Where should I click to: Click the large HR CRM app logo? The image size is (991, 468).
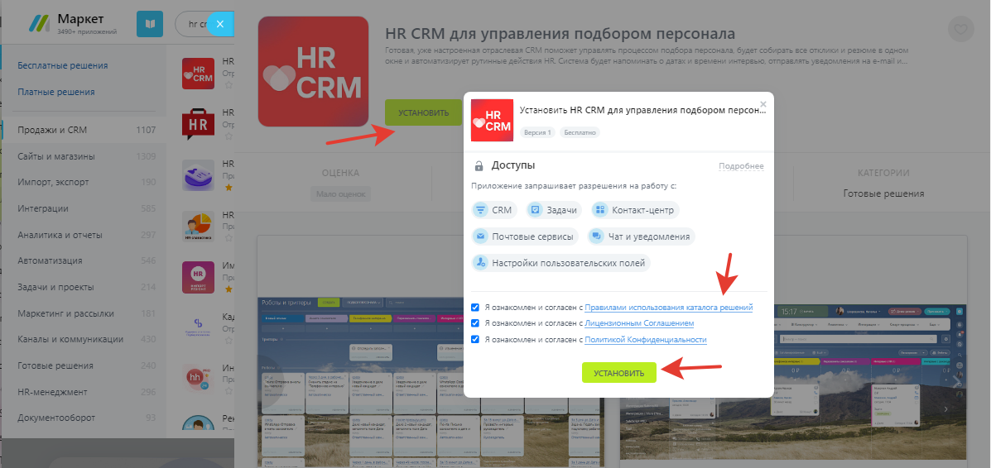[313, 71]
